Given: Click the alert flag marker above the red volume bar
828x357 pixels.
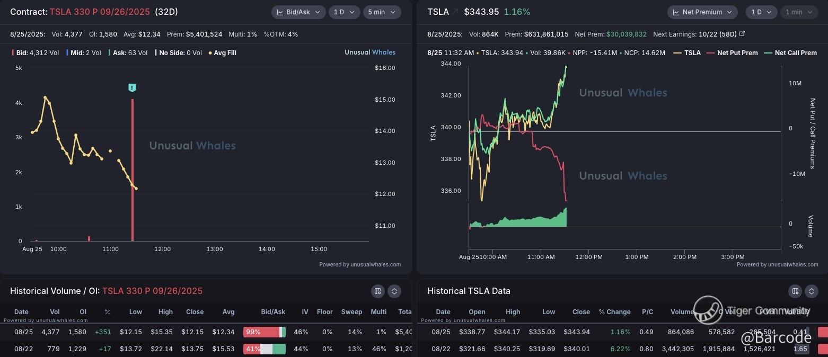Looking at the screenshot, I should pos(132,88).
